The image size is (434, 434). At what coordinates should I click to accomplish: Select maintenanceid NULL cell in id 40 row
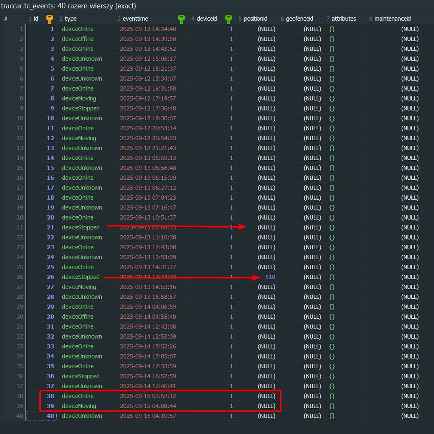409,416
